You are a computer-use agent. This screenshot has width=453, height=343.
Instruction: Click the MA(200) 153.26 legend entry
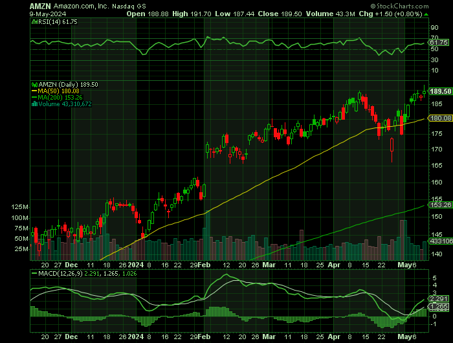[x=60, y=97]
